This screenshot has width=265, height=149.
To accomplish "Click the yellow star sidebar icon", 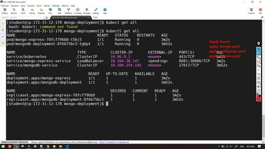I will point(3,24).
